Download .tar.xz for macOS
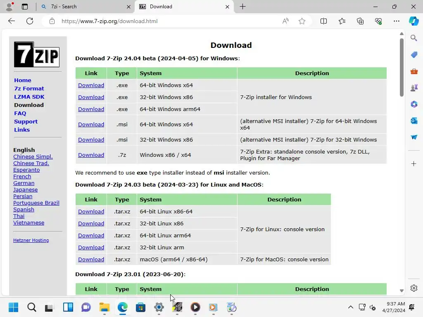Screen dimensions: 423x317 pos(91,259)
